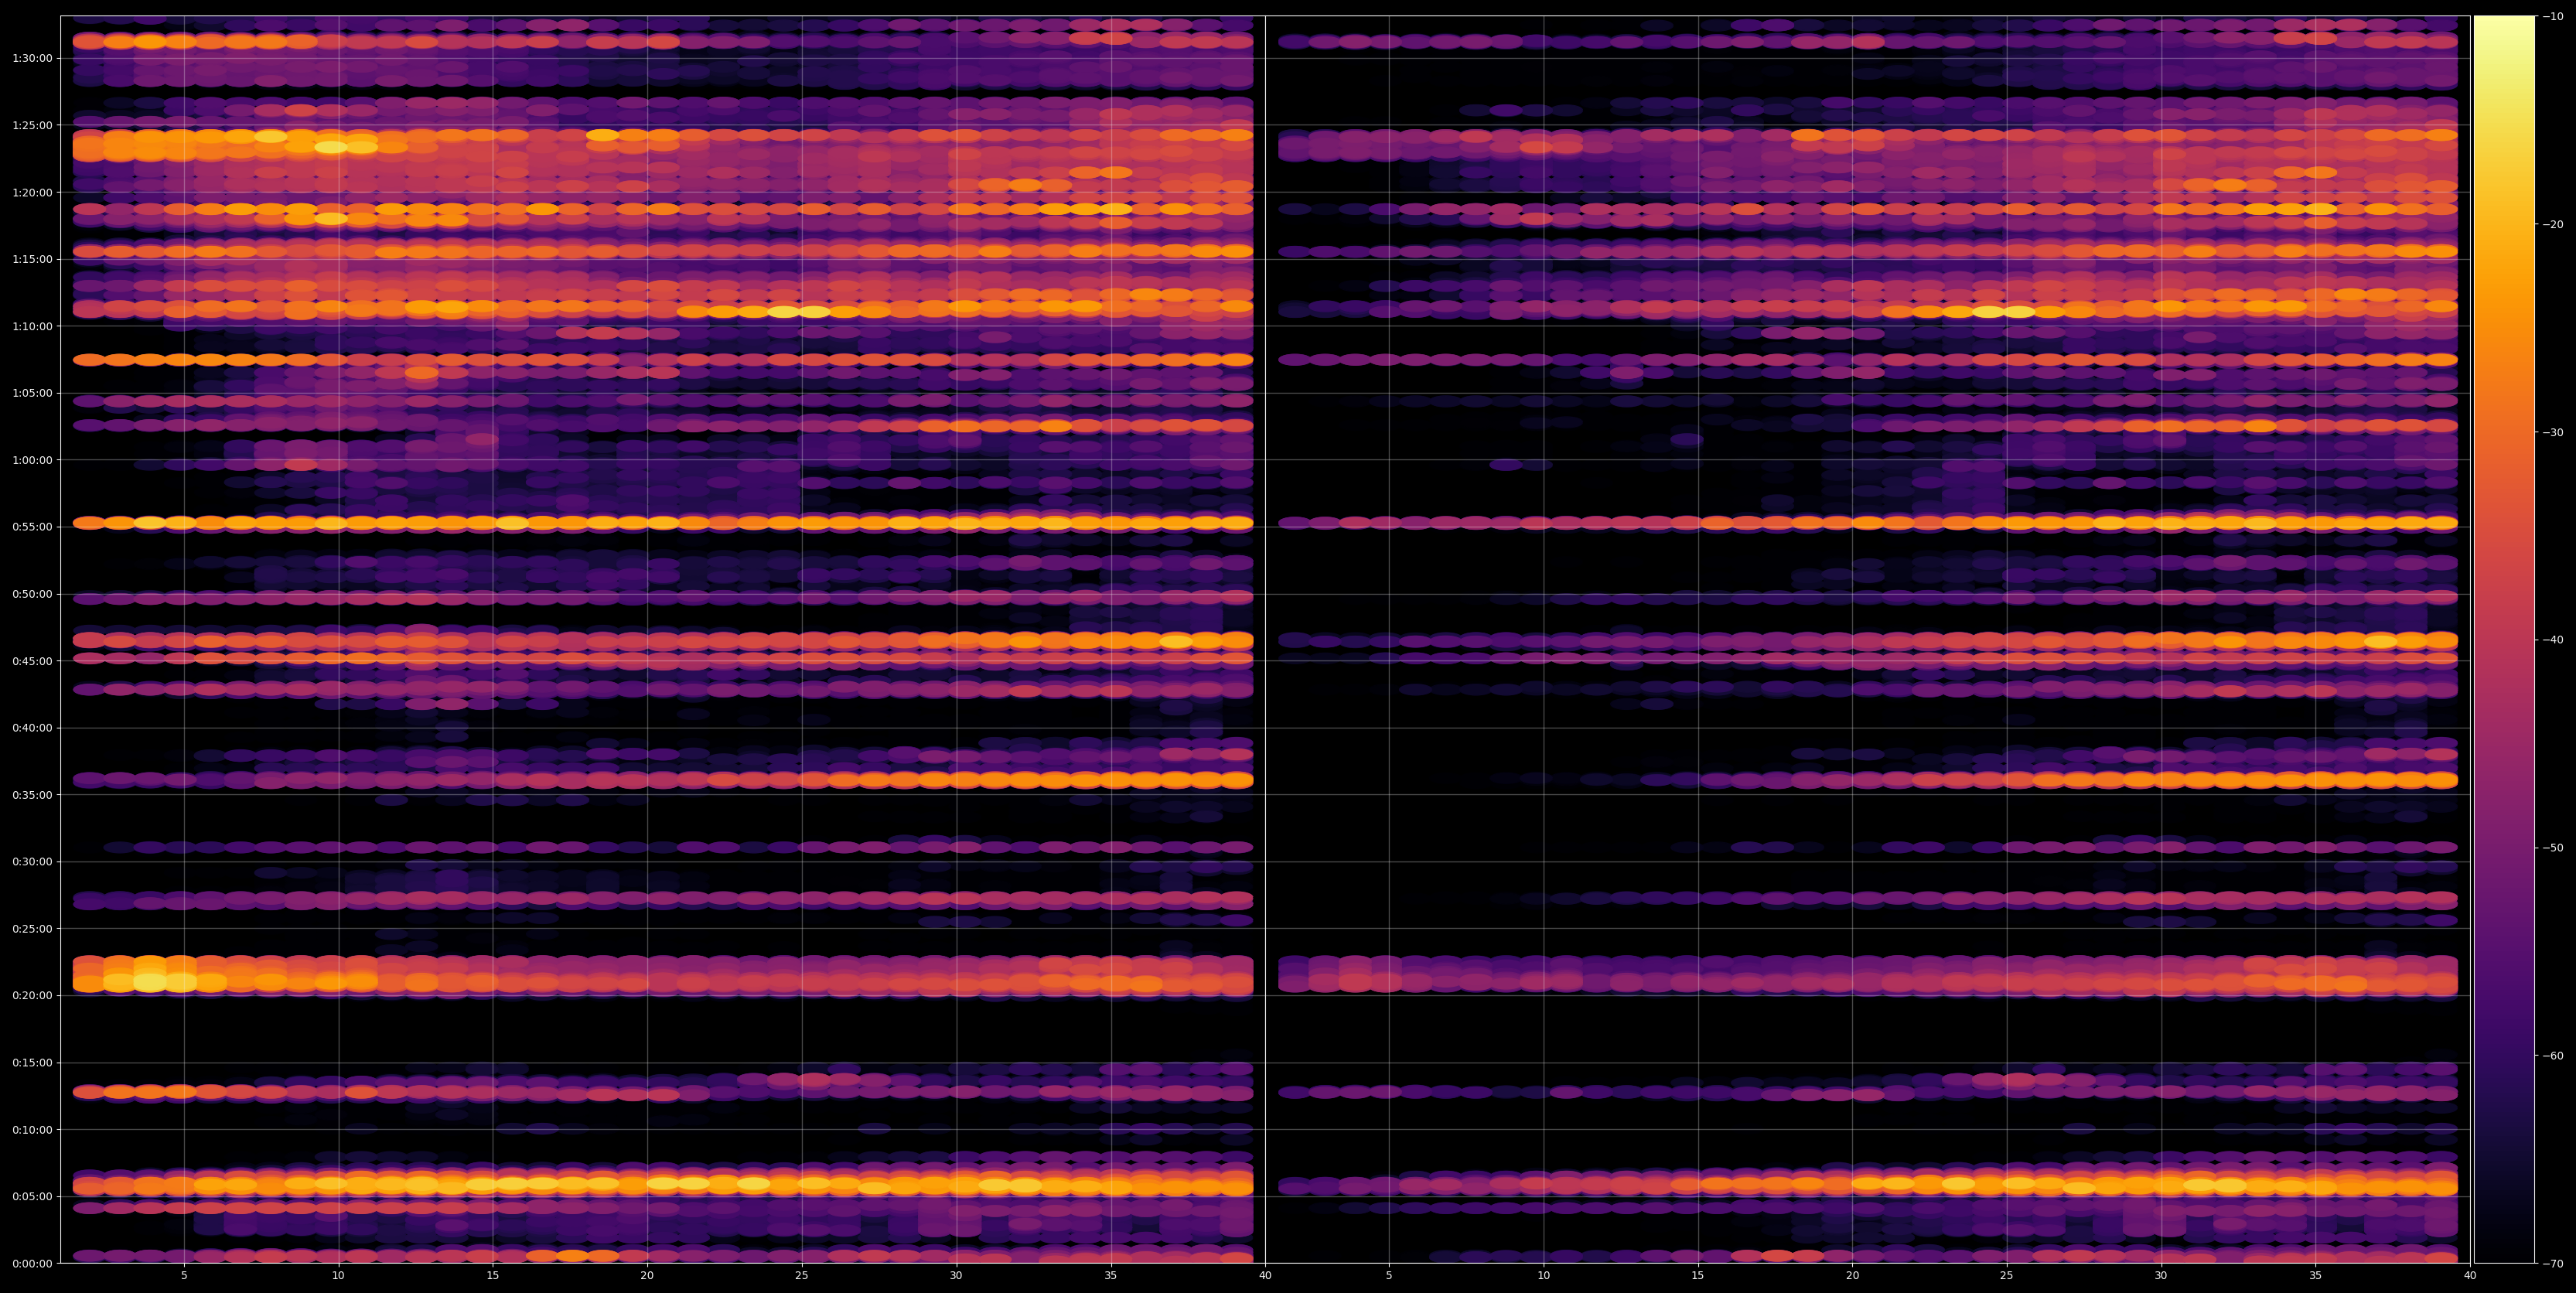Click the 1:10:00 y-axis time label
Viewport: 2576px width, 1293px height.
[32, 325]
